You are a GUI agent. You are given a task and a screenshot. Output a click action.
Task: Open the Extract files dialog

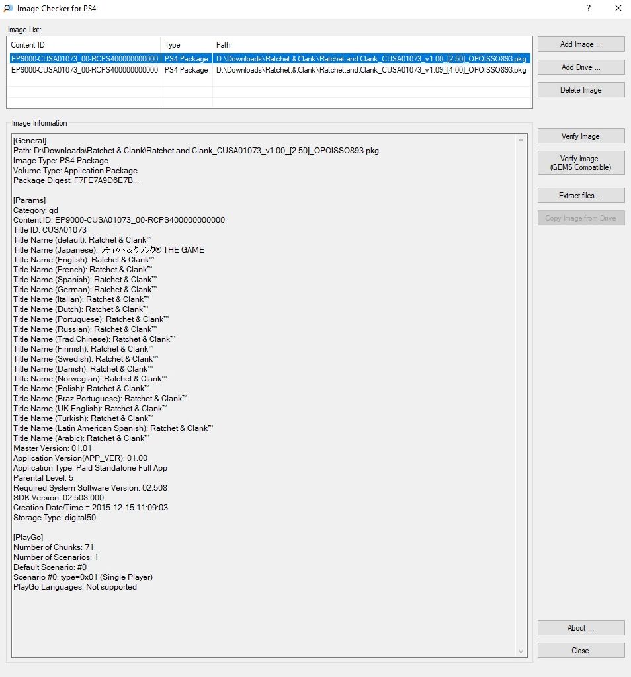[581, 196]
